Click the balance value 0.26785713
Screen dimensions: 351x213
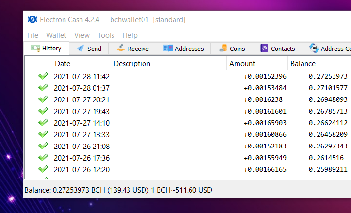point(328,111)
